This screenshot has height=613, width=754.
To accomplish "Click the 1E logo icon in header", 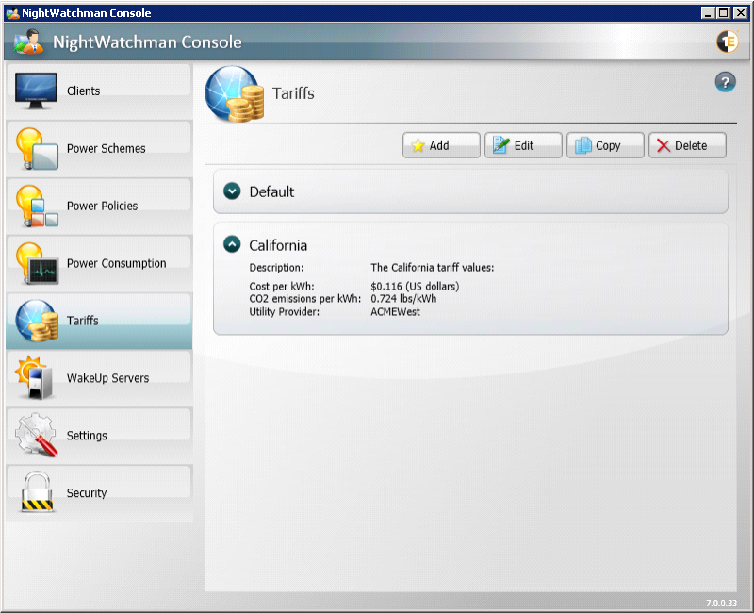I will click(727, 41).
